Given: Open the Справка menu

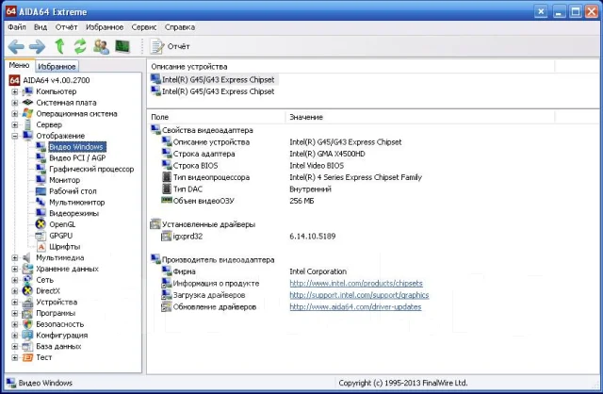Looking at the screenshot, I should [180, 27].
